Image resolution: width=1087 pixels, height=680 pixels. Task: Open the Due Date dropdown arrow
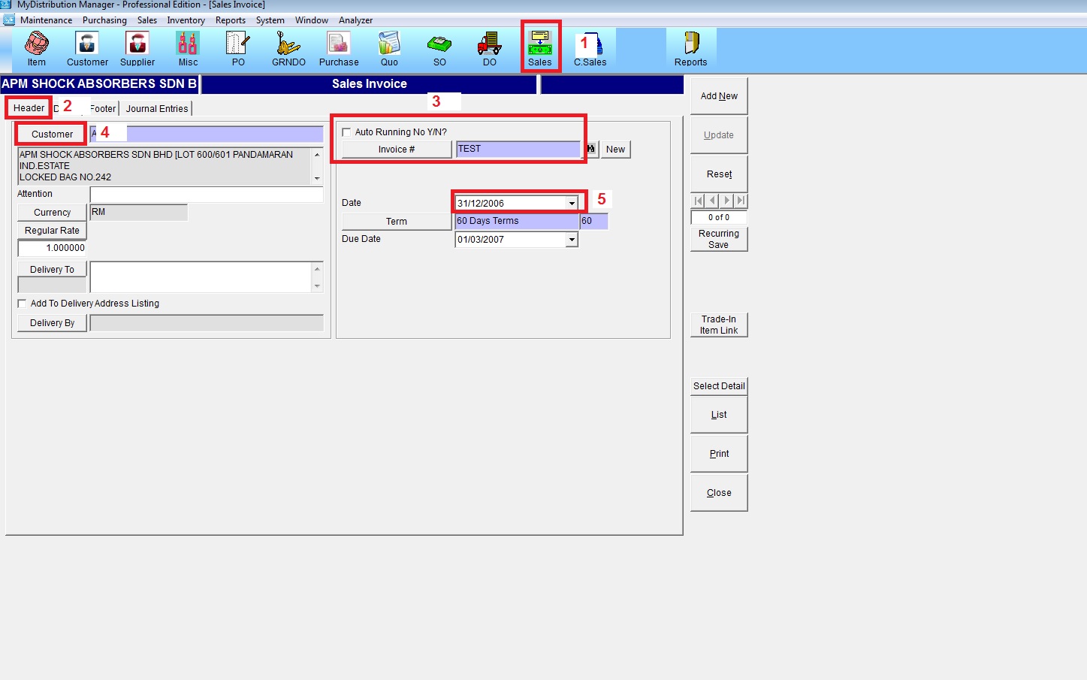point(572,240)
